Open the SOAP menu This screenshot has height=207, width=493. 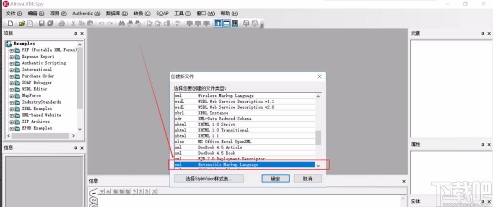tap(162, 14)
